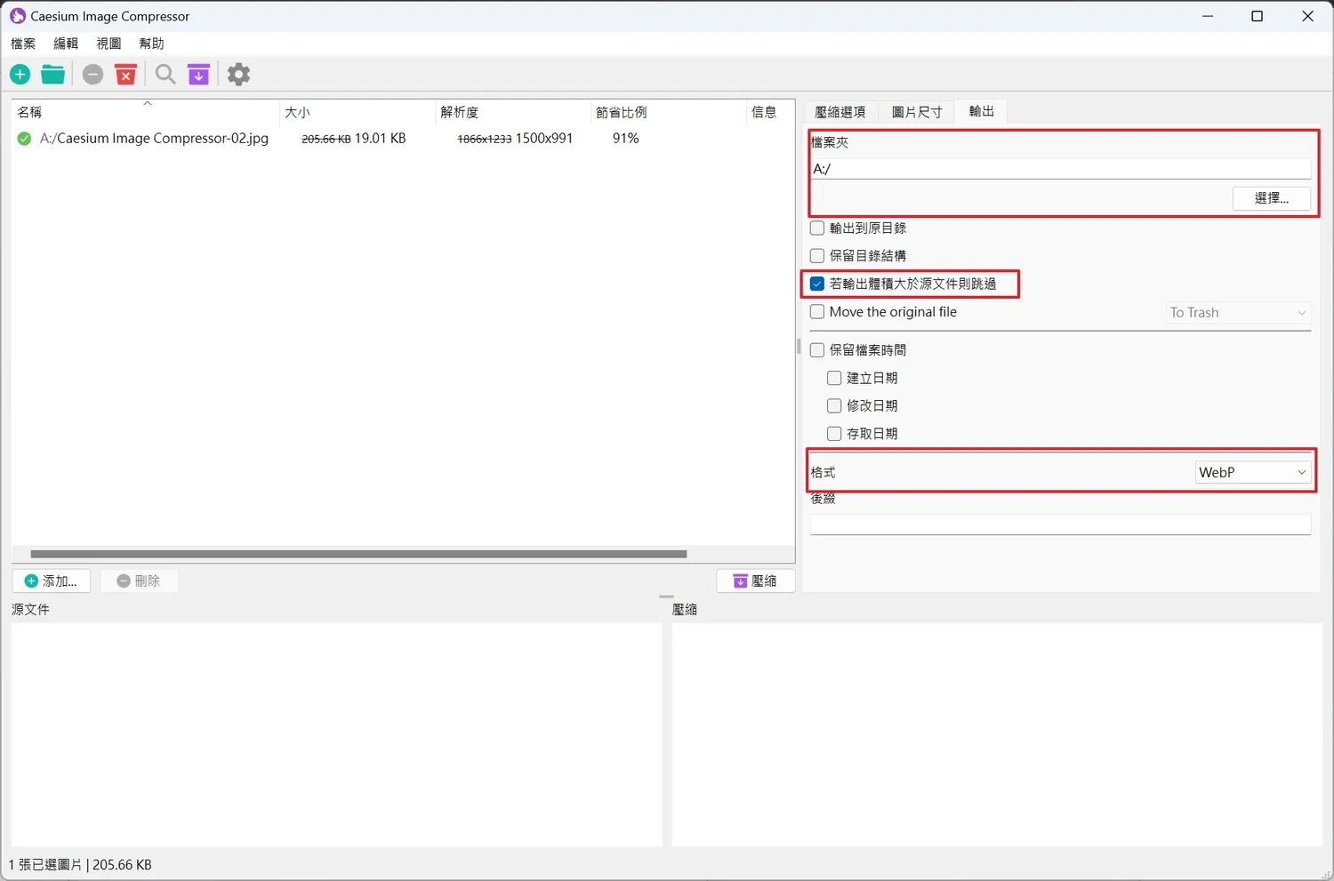The height and width of the screenshot is (881, 1334).
Task: Open the 檔案 menu
Action: point(23,44)
